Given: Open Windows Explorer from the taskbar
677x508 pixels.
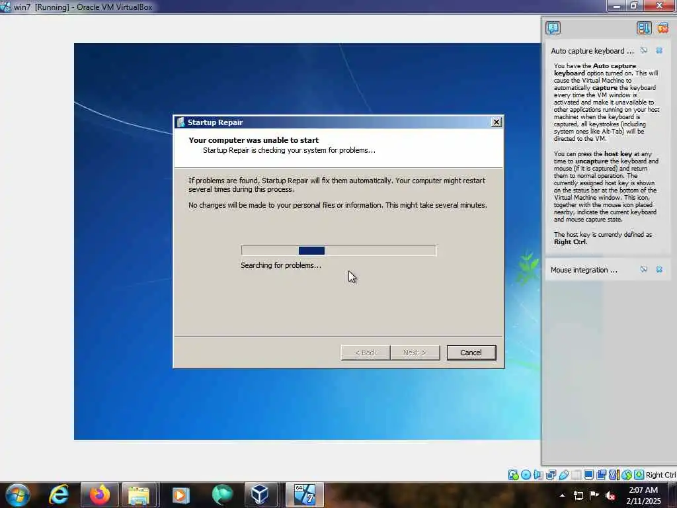Looking at the screenshot, I should tap(139, 495).
